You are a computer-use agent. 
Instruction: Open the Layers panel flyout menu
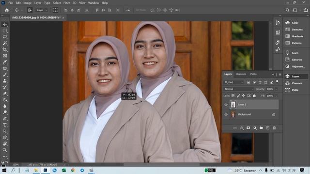pyautogui.click(x=280, y=74)
